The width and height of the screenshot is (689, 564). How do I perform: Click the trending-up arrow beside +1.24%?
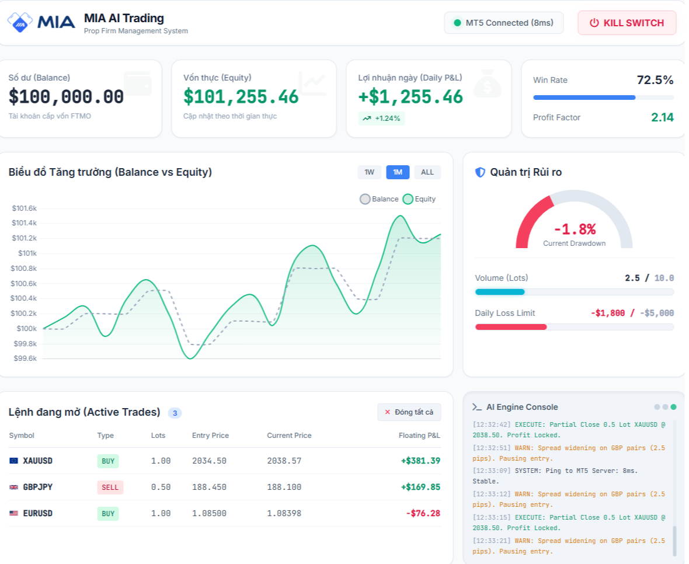coord(367,118)
